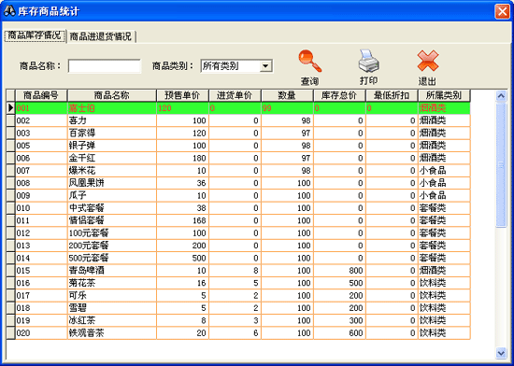Select row selector for item 010
Image resolution: width=514 pixels, height=366 pixels.
[11, 208]
